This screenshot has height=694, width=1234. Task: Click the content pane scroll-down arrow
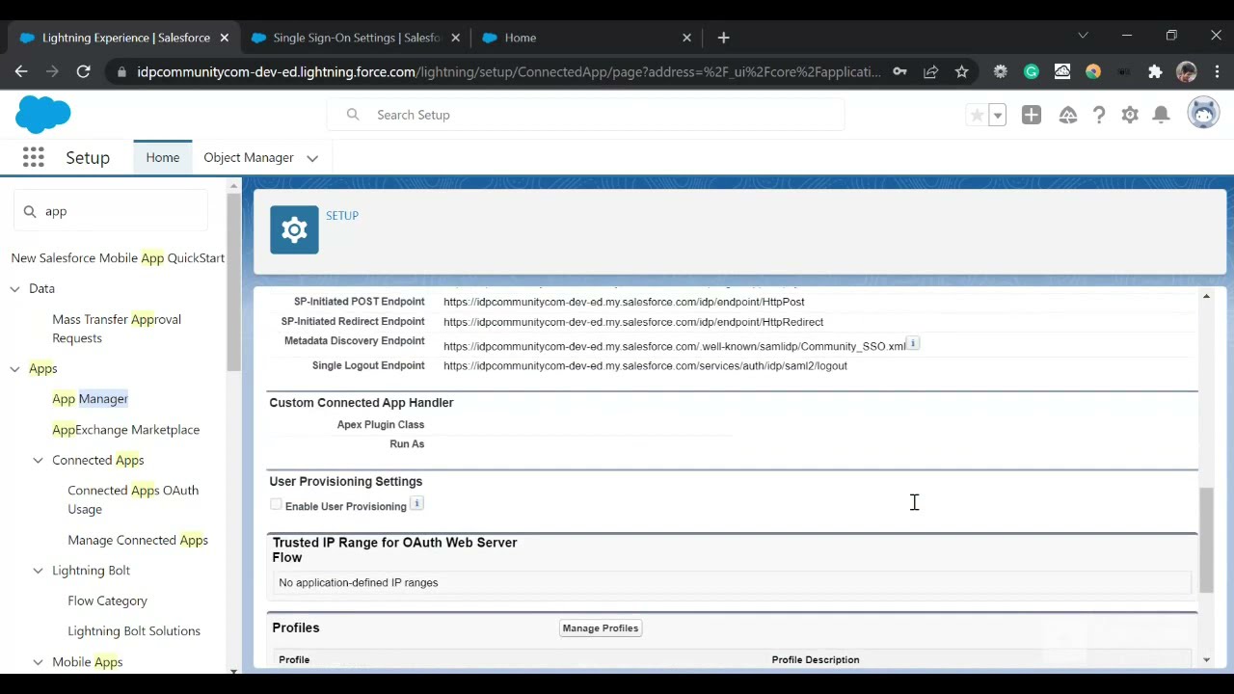[x=1206, y=659]
